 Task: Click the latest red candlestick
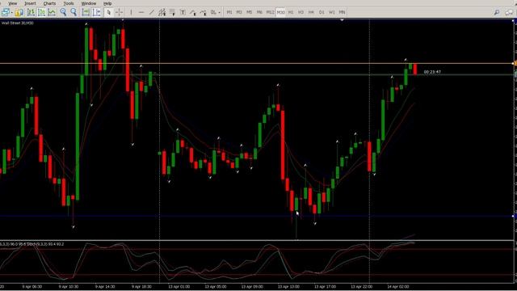point(415,70)
